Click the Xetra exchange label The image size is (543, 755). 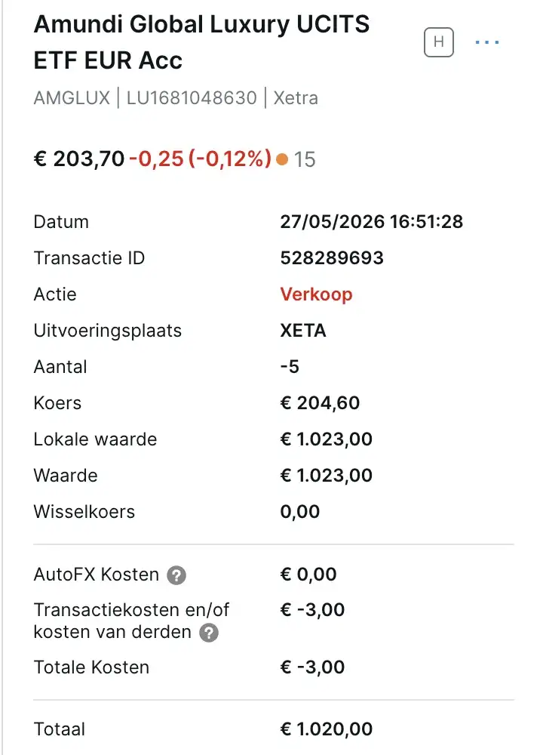pyautogui.click(x=296, y=97)
